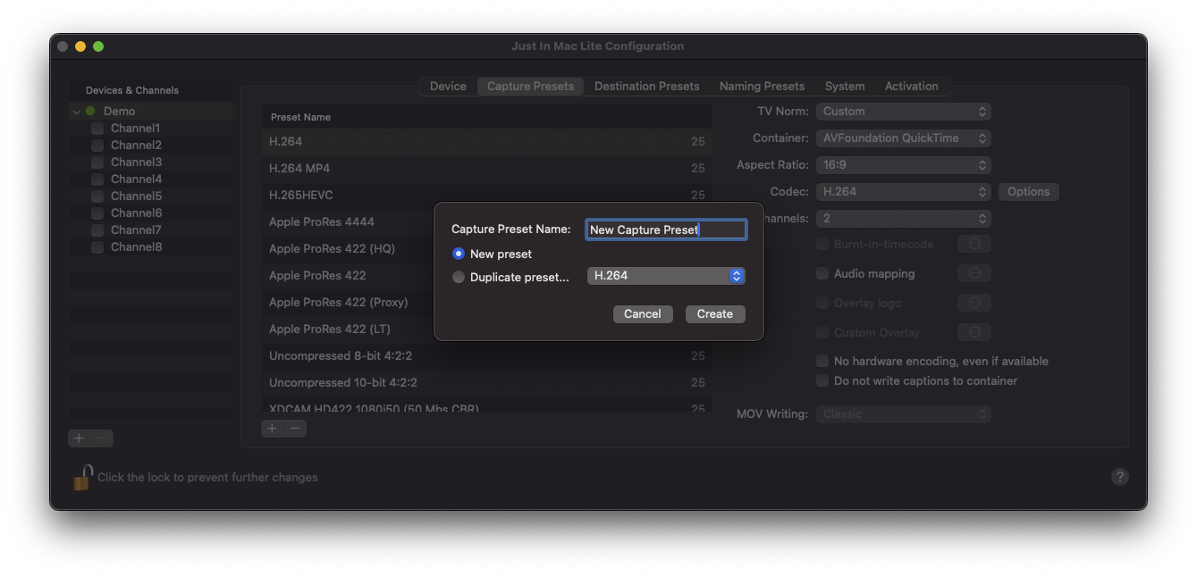Open the Duplicate preset H.264 dropdown
Screen dimensions: 1197x576
tap(666, 276)
